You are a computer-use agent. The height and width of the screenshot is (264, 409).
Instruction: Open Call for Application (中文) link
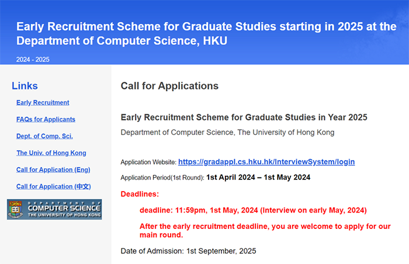(54, 186)
